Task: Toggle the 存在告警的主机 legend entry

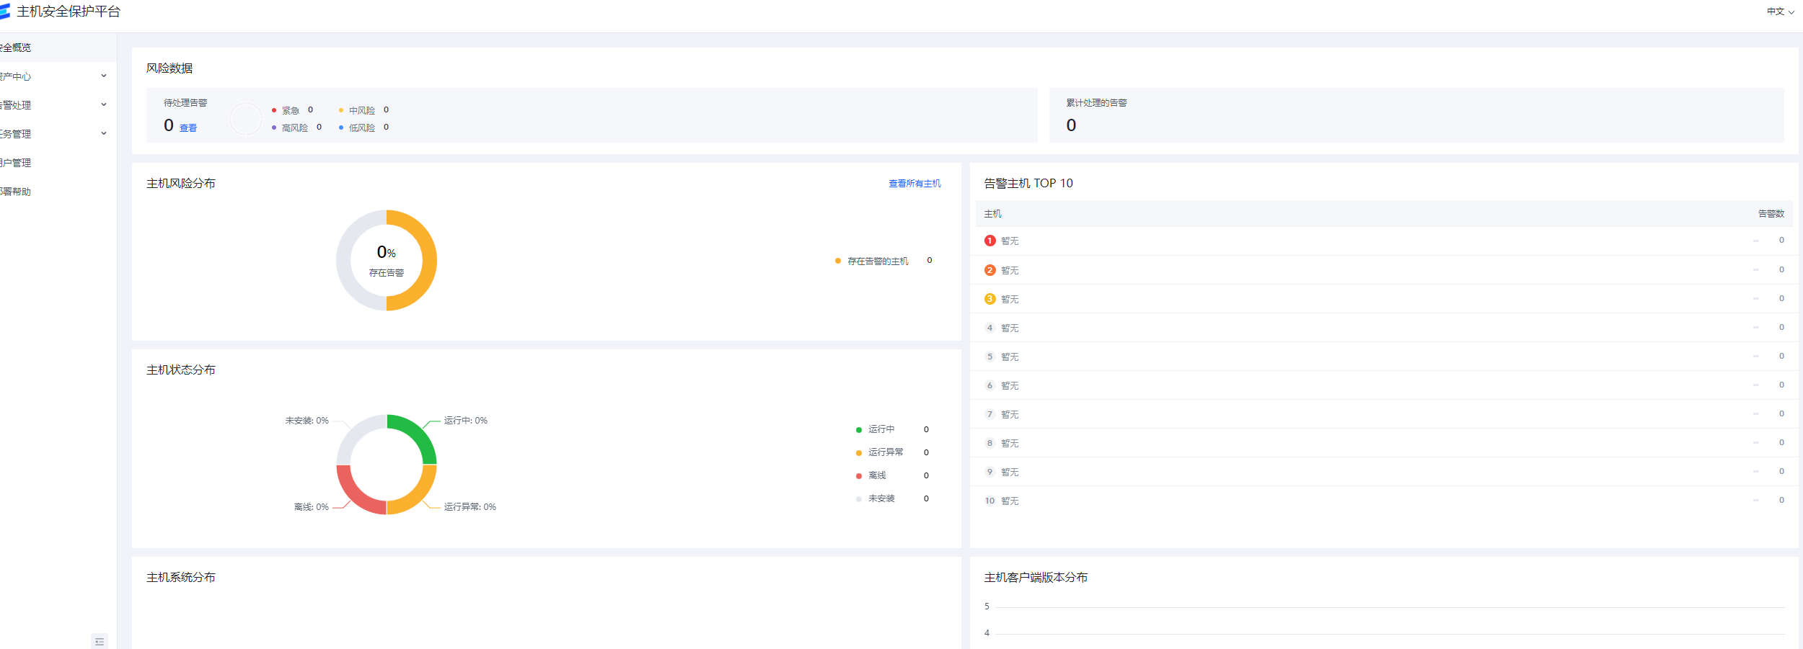Action: point(876,261)
